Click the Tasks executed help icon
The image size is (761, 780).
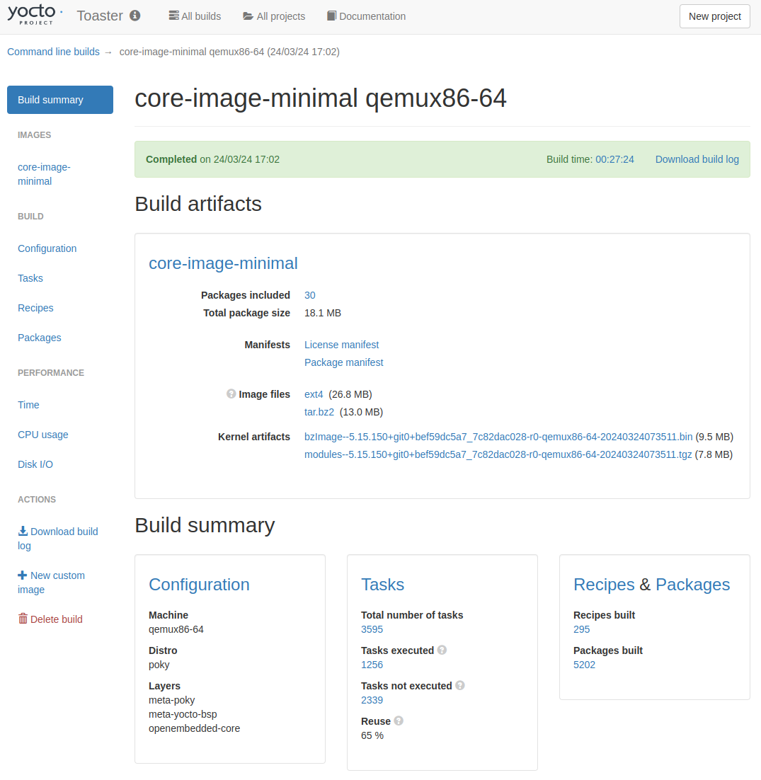(x=442, y=650)
